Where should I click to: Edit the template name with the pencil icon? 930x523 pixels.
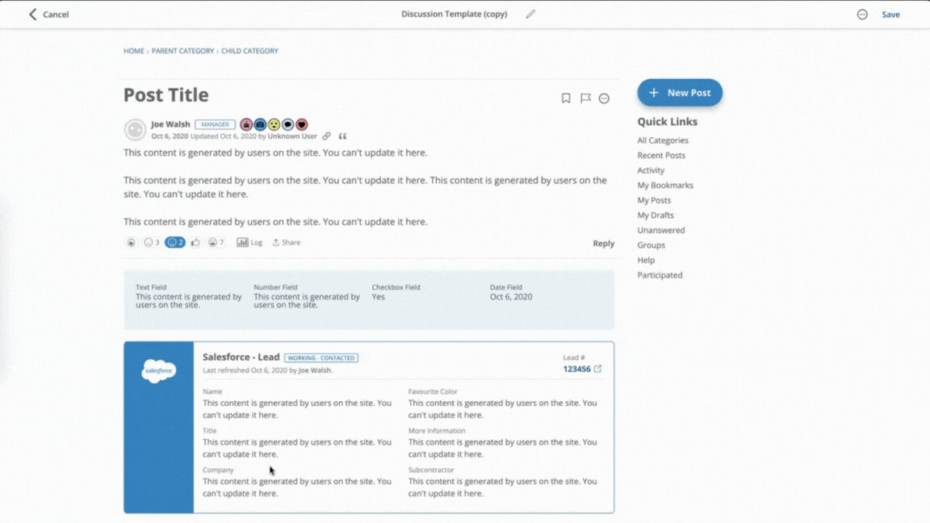(x=530, y=14)
